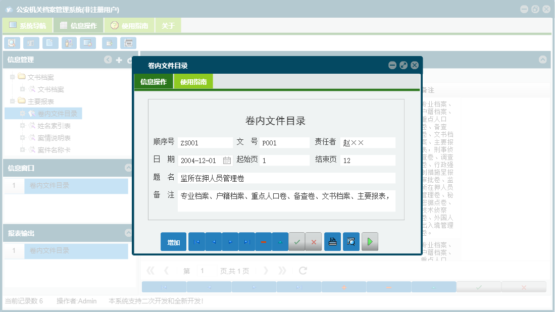Open the print icon in the dialog toolbar
This screenshot has height=312, width=555.
tap(332, 242)
